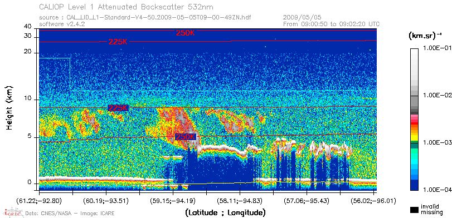The height and width of the screenshot is (218, 452).
Task: Click the dark blue bottom of color scale
Action: click(414, 186)
